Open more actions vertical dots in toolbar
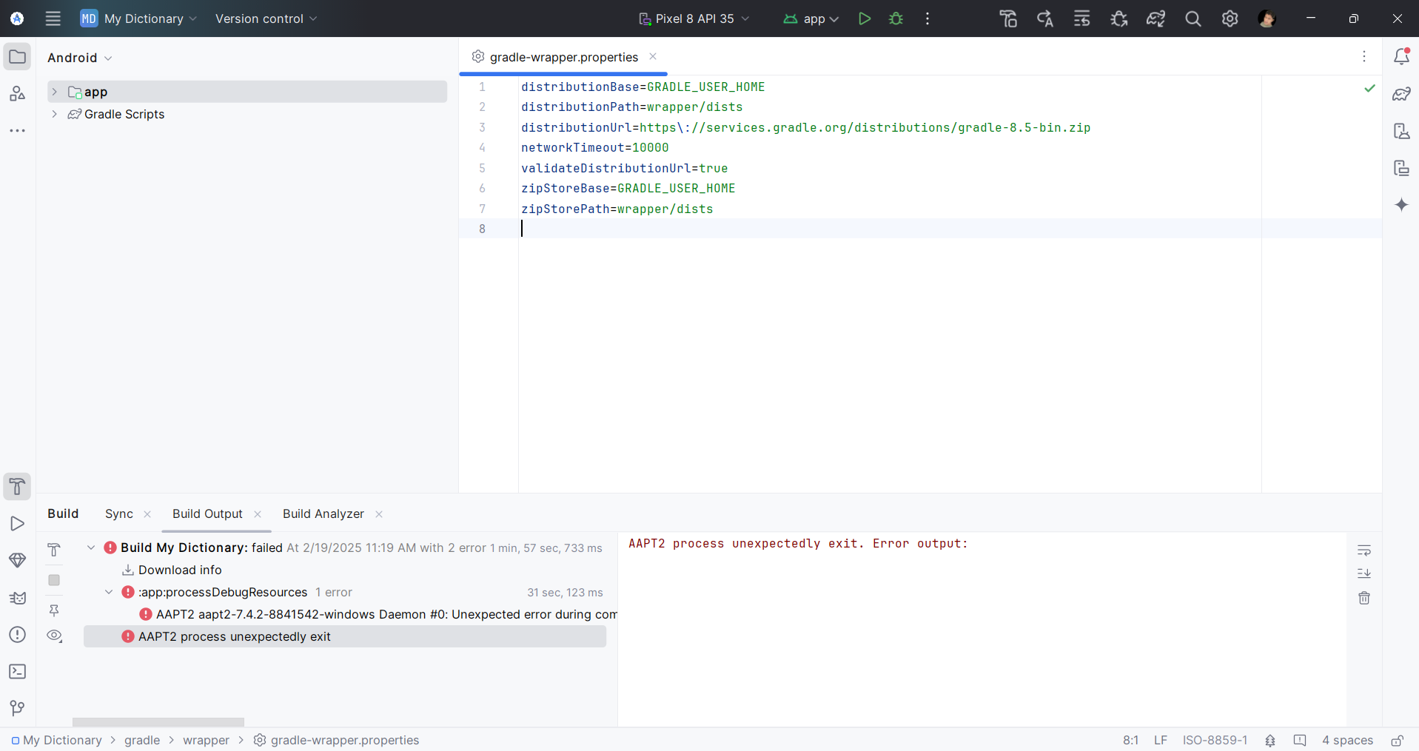The image size is (1419, 751). click(x=927, y=18)
